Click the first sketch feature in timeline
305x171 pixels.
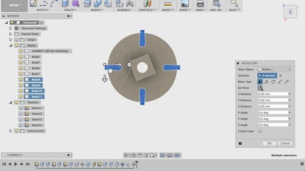(x=36, y=164)
